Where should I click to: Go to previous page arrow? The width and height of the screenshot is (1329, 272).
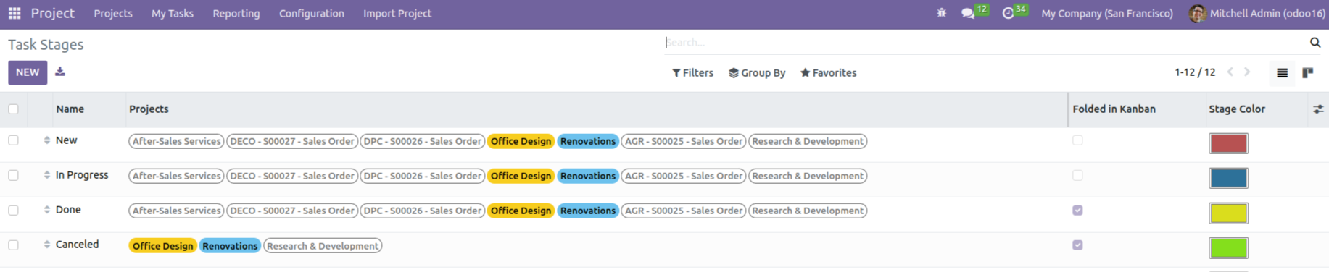point(1230,72)
